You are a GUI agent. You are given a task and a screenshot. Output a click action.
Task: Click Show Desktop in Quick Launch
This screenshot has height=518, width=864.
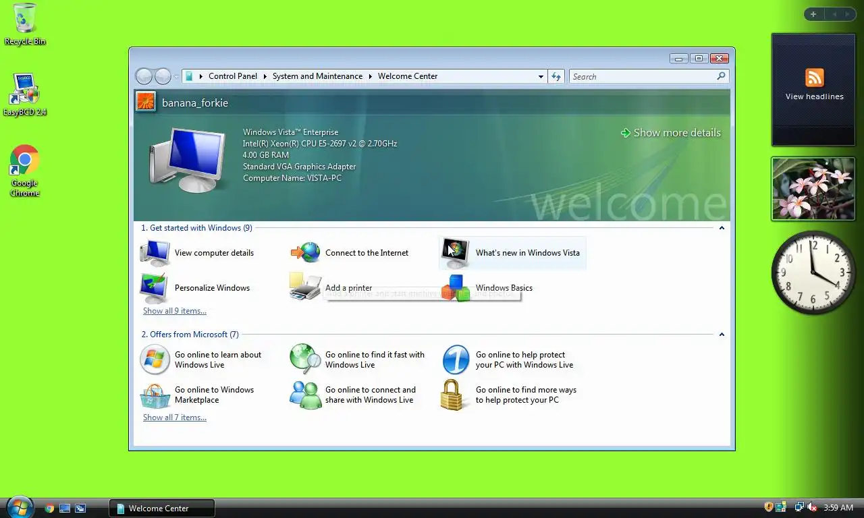[x=65, y=509]
